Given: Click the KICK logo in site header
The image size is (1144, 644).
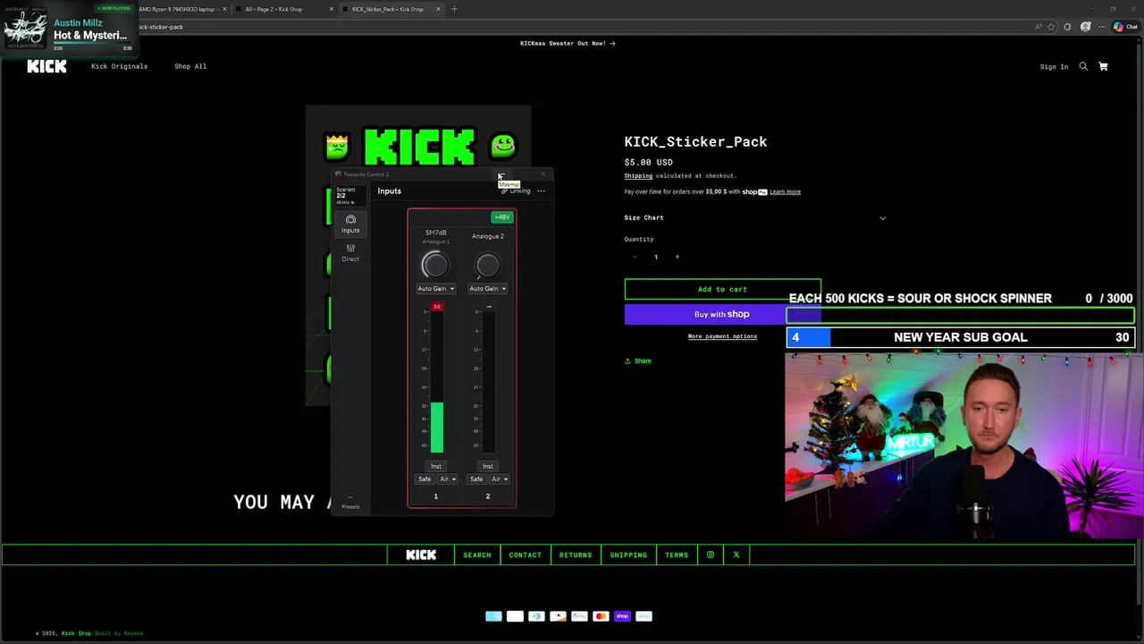Looking at the screenshot, I should (x=46, y=66).
